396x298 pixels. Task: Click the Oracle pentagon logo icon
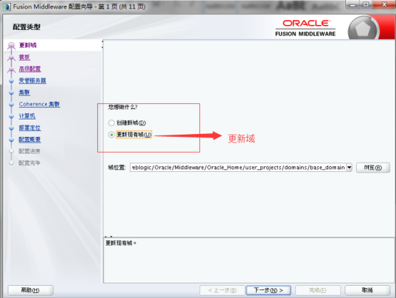click(x=363, y=29)
